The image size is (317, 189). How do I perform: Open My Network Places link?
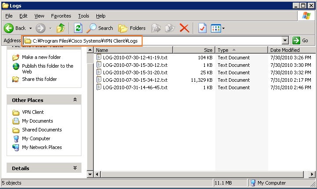click(x=42, y=147)
